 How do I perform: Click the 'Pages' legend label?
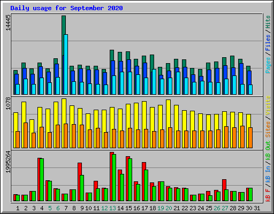(x=268, y=65)
